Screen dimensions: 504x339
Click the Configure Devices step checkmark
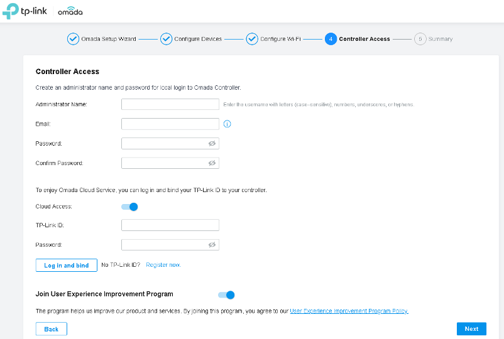(x=166, y=39)
